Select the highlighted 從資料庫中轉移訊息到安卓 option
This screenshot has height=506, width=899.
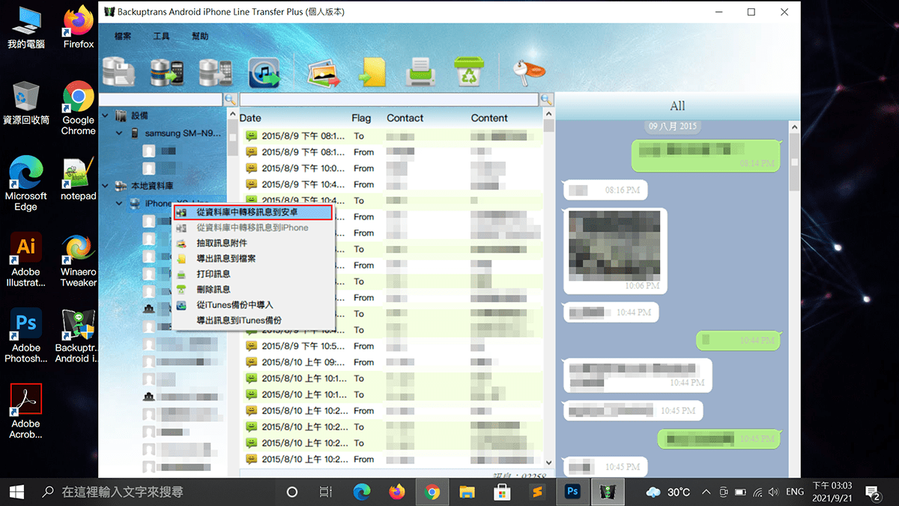point(247,212)
